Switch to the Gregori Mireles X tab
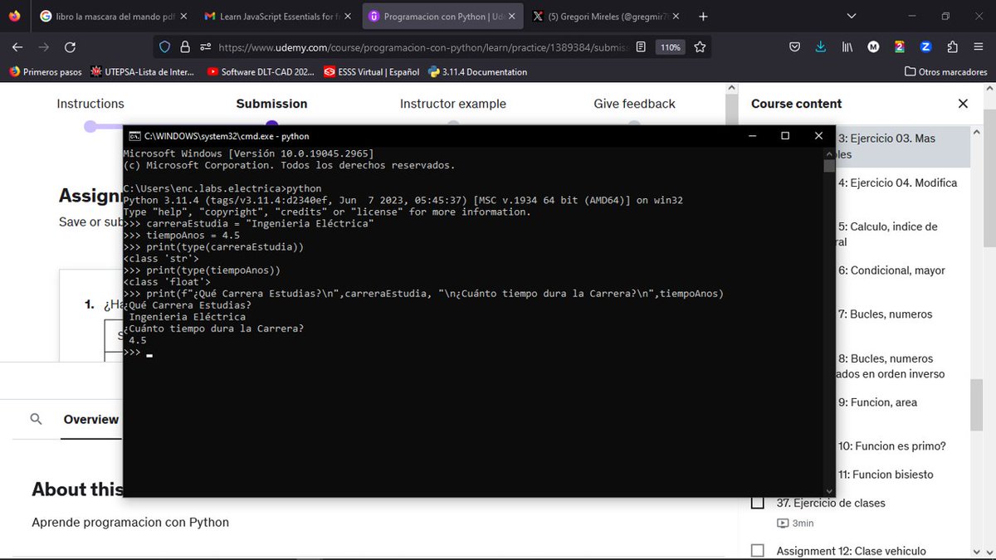 click(x=608, y=16)
